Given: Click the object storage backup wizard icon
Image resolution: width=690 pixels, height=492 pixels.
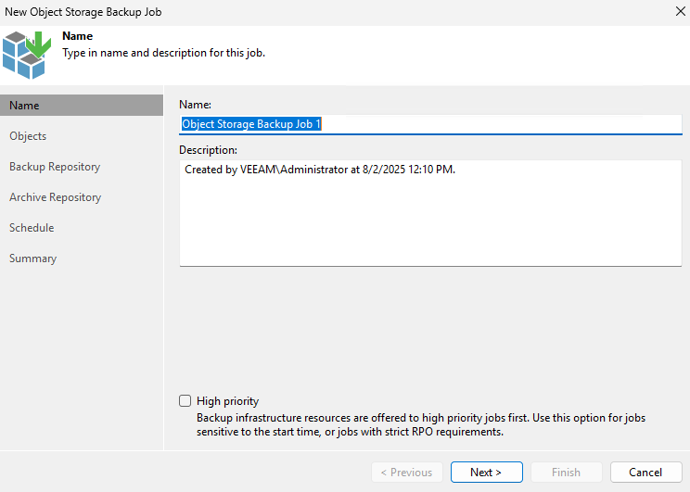Looking at the screenshot, I should coord(27,55).
